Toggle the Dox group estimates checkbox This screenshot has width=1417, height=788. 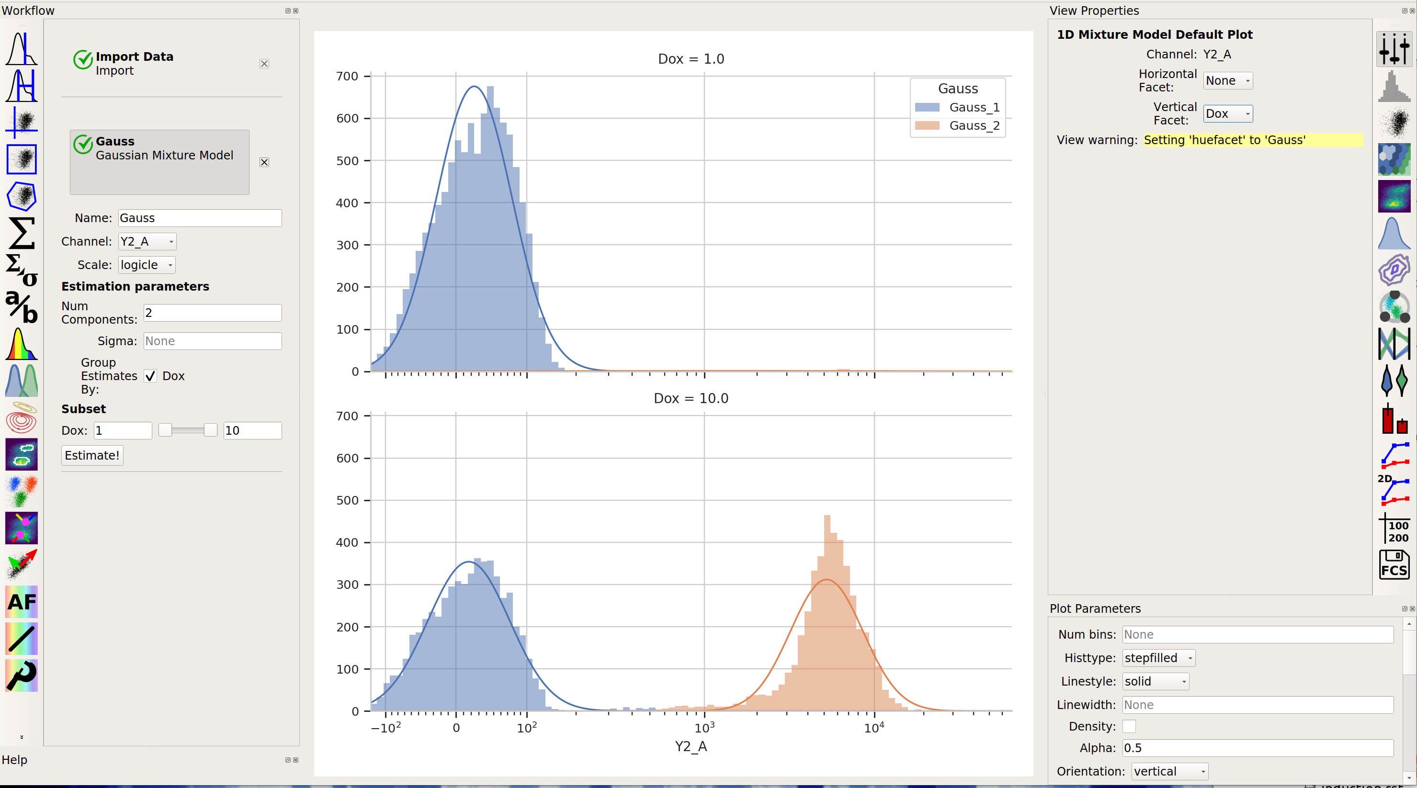tap(150, 376)
